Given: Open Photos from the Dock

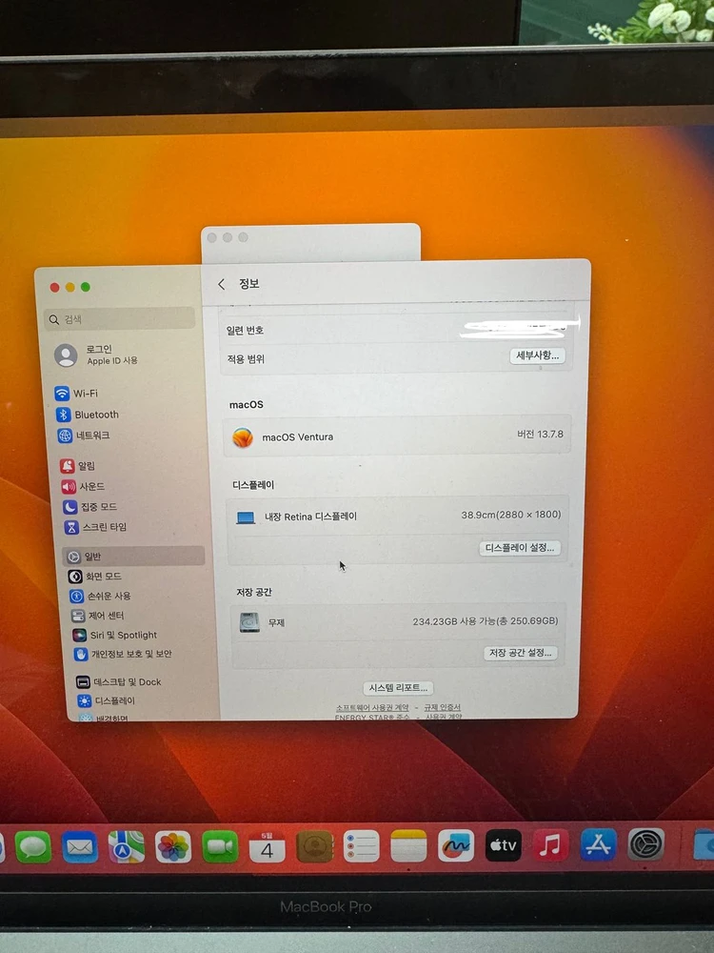Looking at the screenshot, I should point(173,846).
